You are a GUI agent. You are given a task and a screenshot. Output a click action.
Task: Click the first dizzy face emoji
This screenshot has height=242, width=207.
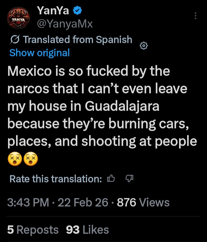pyautogui.click(x=15, y=159)
